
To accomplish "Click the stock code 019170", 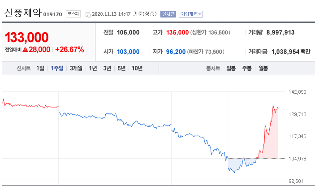I will pyautogui.click(x=53, y=14).
